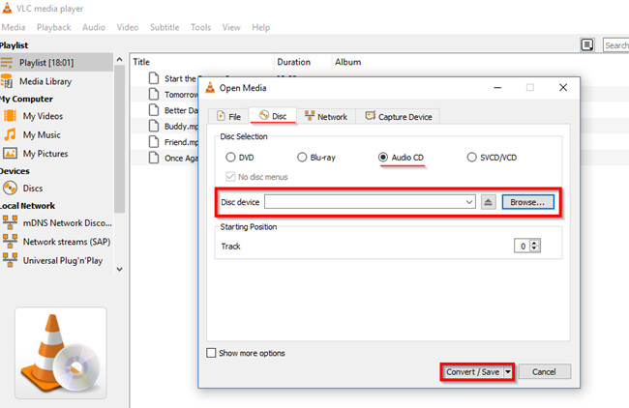The width and height of the screenshot is (629, 408).
Task: Click the Browse... button
Action: (527, 202)
